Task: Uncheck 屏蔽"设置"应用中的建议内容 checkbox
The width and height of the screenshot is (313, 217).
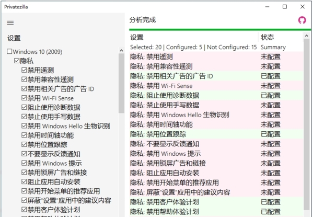Action: tap(24, 200)
